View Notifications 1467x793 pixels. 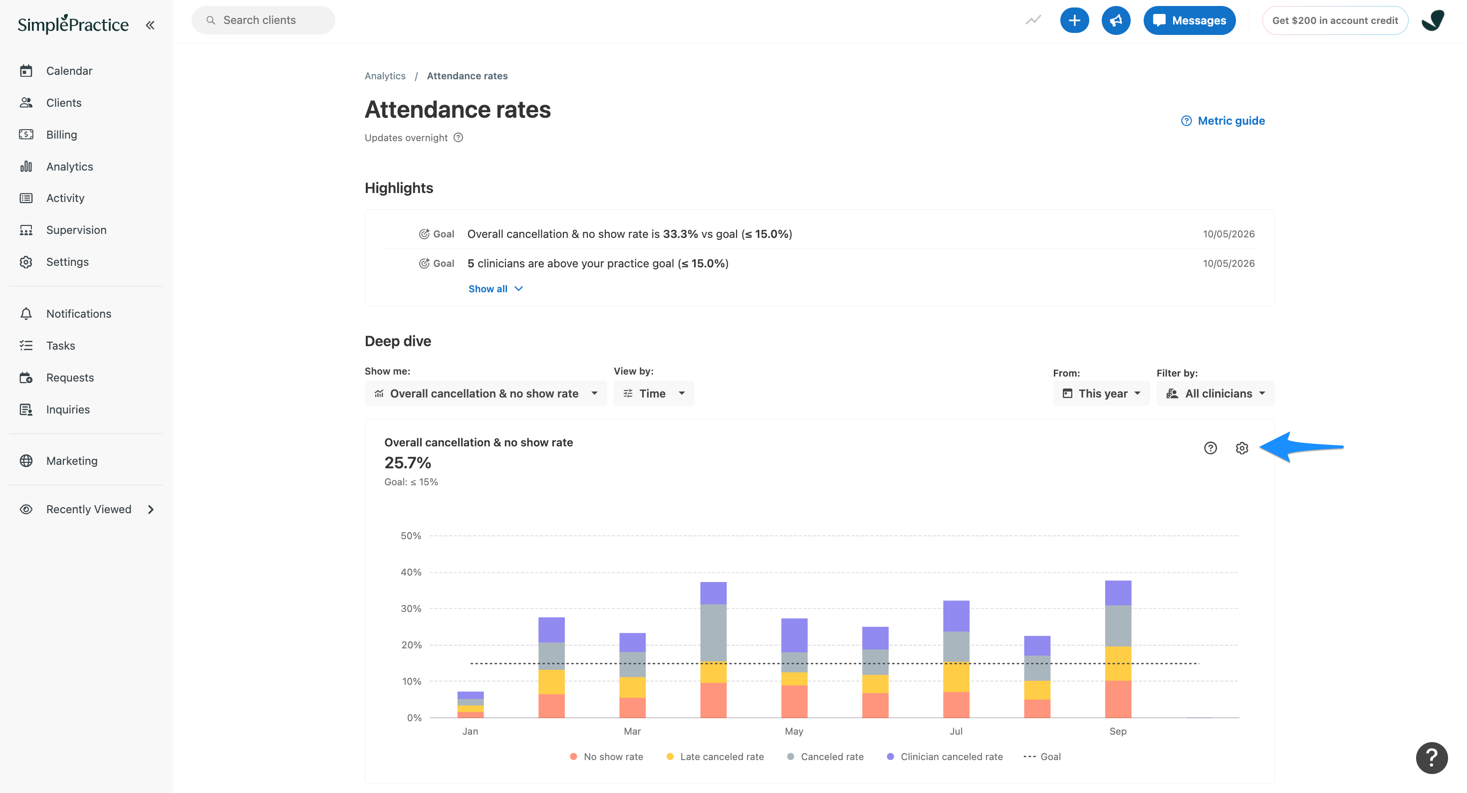[x=79, y=314]
